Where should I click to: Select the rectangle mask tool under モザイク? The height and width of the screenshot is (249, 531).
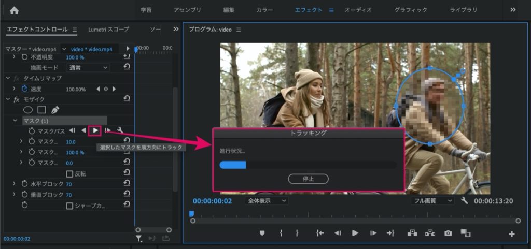(x=41, y=110)
